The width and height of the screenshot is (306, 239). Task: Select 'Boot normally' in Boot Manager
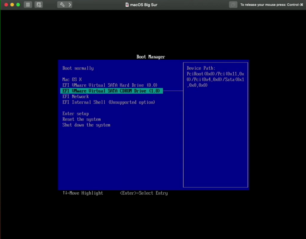78,68
